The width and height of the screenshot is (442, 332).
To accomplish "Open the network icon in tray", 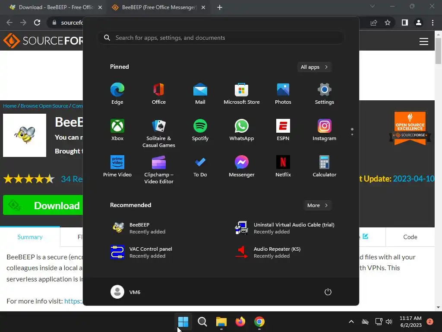I will click(x=379, y=322).
